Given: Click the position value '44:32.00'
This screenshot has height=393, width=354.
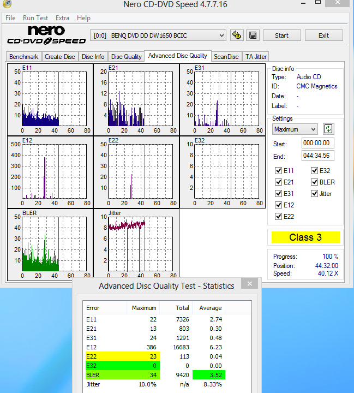Looking at the screenshot, I should [x=327, y=265].
